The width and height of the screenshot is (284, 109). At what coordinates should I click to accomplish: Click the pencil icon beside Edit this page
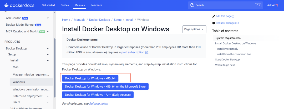pos(214,16)
